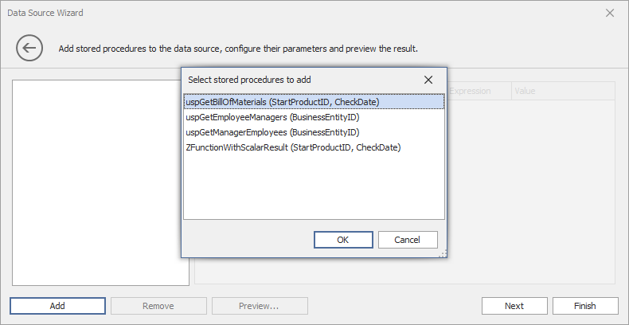Click the disabled Remove button
629x325 pixels.
[x=158, y=306]
